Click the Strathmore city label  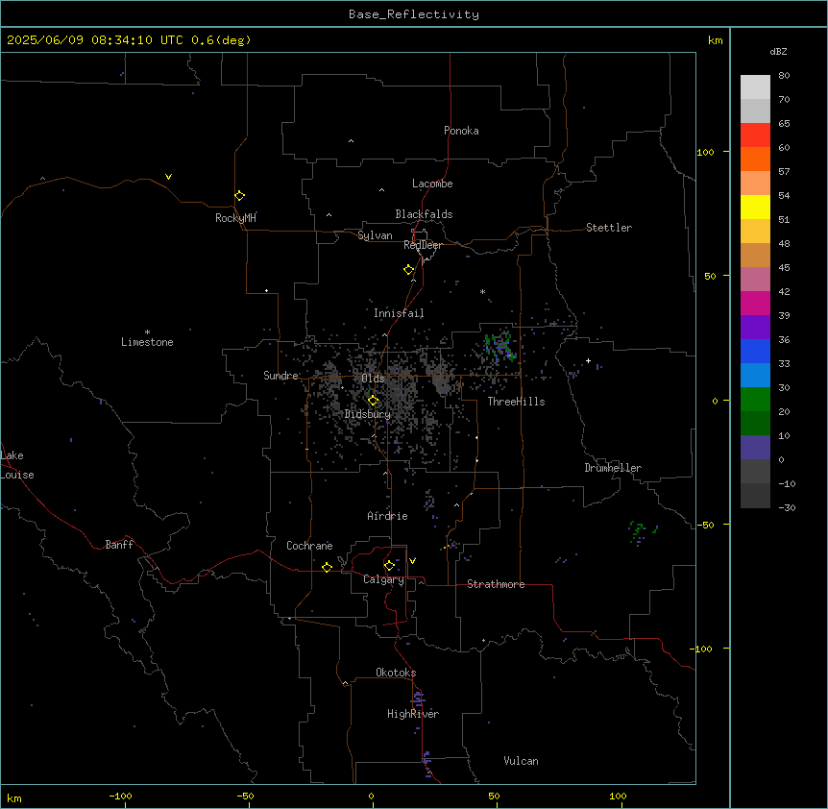point(496,584)
